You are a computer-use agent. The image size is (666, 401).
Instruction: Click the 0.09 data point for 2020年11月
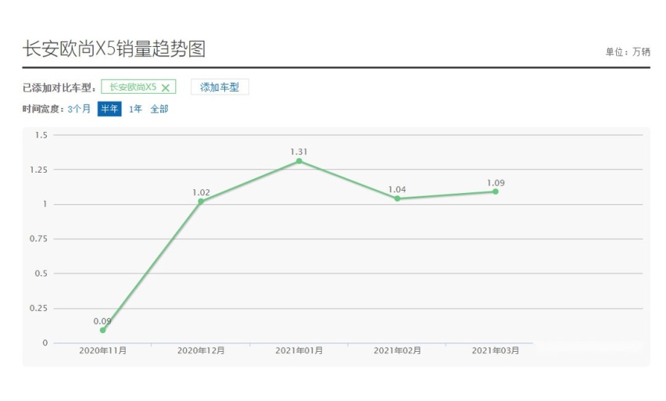[x=102, y=330]
